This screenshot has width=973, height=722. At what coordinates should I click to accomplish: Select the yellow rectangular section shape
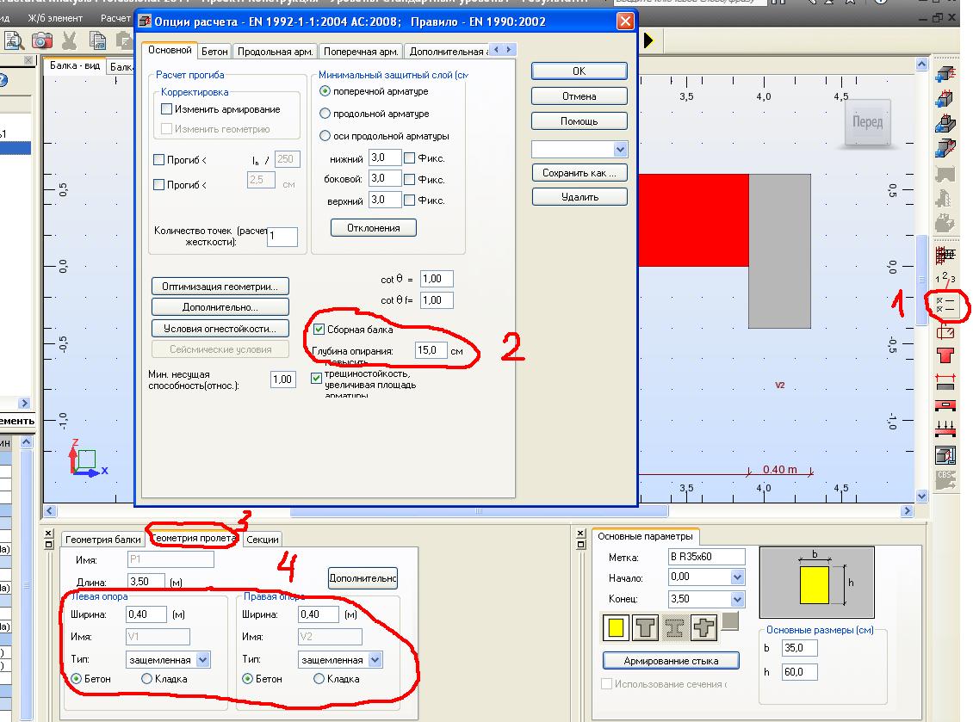pyautogui.click(x=616, y=627)
